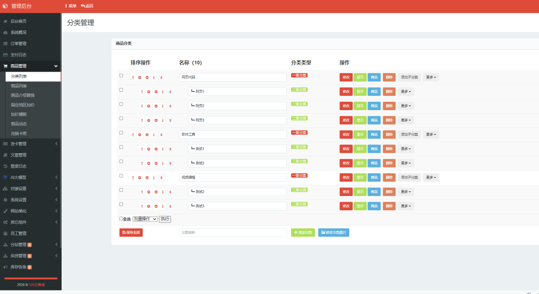Click the sort handle icon on 视频课程 row
539x294 pixels.
click(x=162, y=178)
